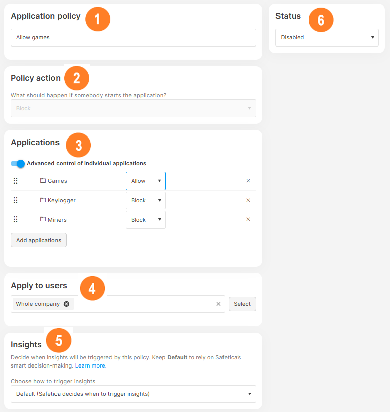Image resolution: width=390 pixels, height=412 pixels.
Task: Open the Block dropdown for Miners
Action: 145,219
